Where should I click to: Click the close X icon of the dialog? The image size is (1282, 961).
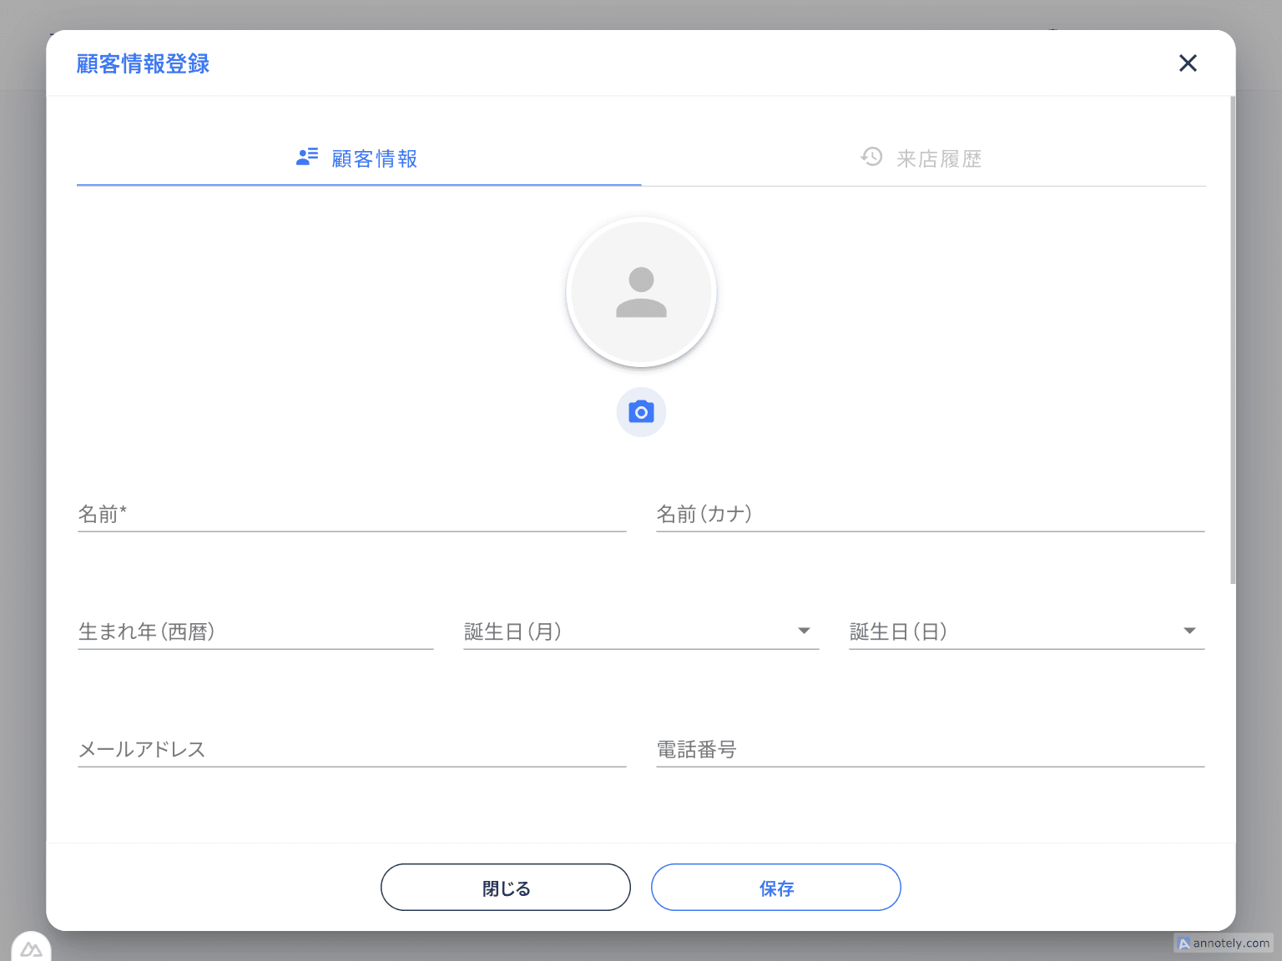coord(1188,63)
